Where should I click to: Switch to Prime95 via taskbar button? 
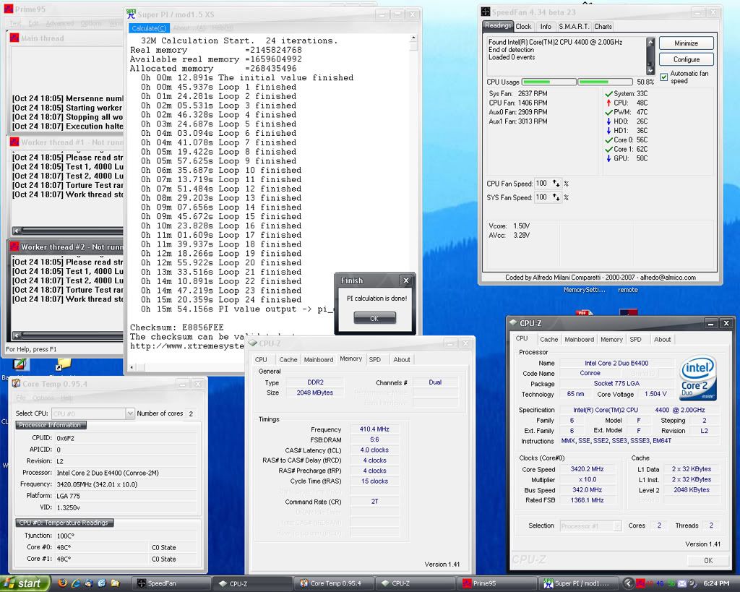click(497, 583)
